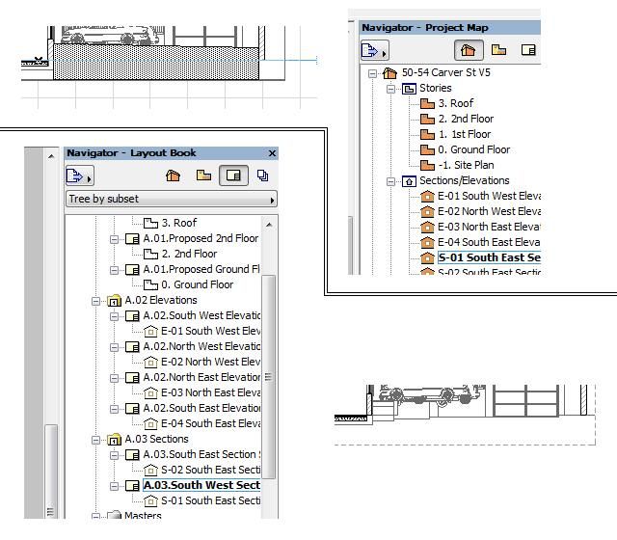Collapse A.02.North West Elevation layout
The height and width of the screenshot is (540, 617).
coord(114,347)
